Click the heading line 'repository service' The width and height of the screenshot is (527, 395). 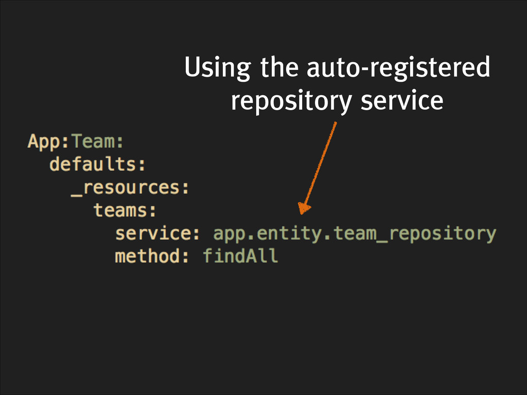[x=337, y=101]
